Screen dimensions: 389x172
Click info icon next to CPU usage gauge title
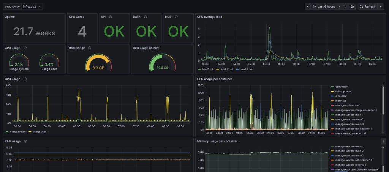click(x=25, y=48)
